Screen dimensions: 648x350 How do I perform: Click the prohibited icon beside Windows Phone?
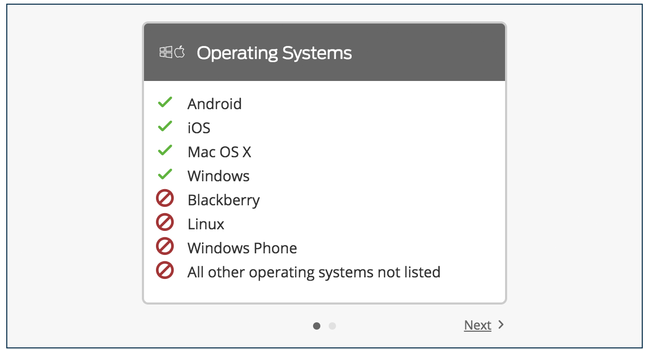[165, 247]
